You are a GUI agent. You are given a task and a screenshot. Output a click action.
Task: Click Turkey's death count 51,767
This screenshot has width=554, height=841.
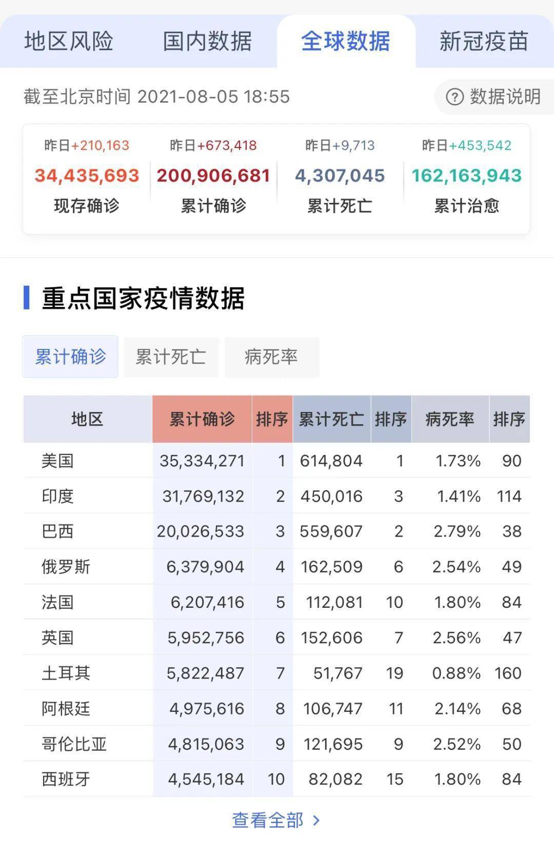click(338, 673)
